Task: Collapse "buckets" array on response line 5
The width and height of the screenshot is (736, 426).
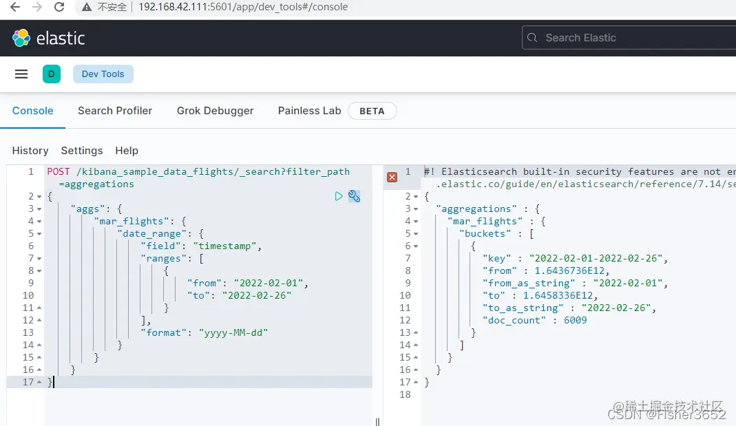Action: click(416, 233)
